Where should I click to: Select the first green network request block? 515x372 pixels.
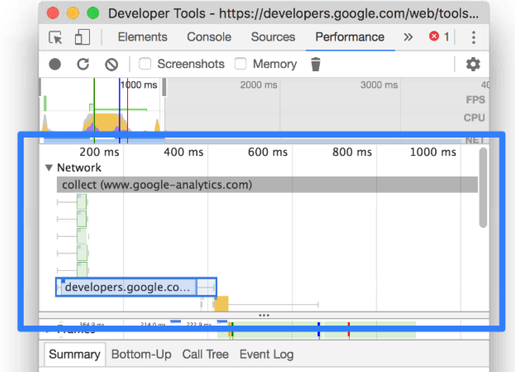pos(82,202)
